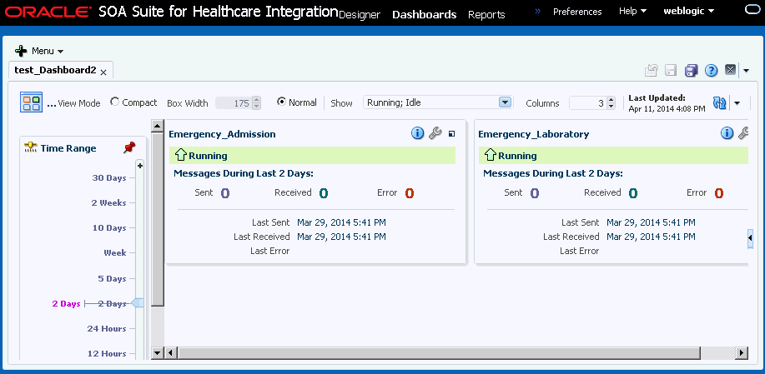Screen dimensions: 765x374
Task: Click the Time Range ruler icon
Action: (x=31, y=147)
